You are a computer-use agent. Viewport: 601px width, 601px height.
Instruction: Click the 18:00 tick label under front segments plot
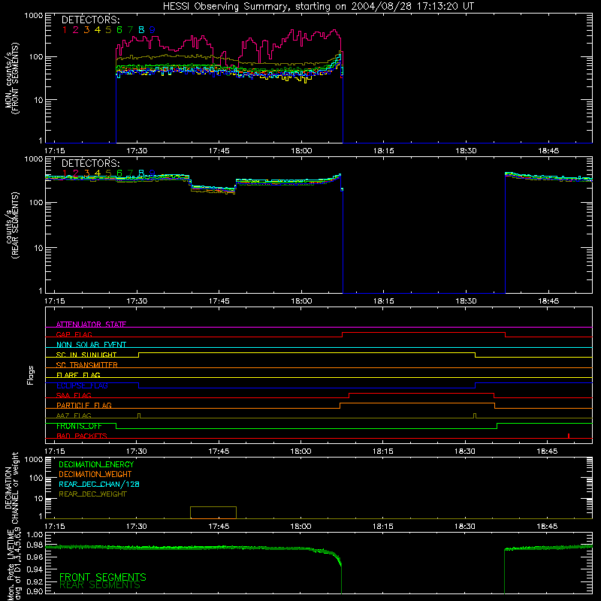click(301, 151)
